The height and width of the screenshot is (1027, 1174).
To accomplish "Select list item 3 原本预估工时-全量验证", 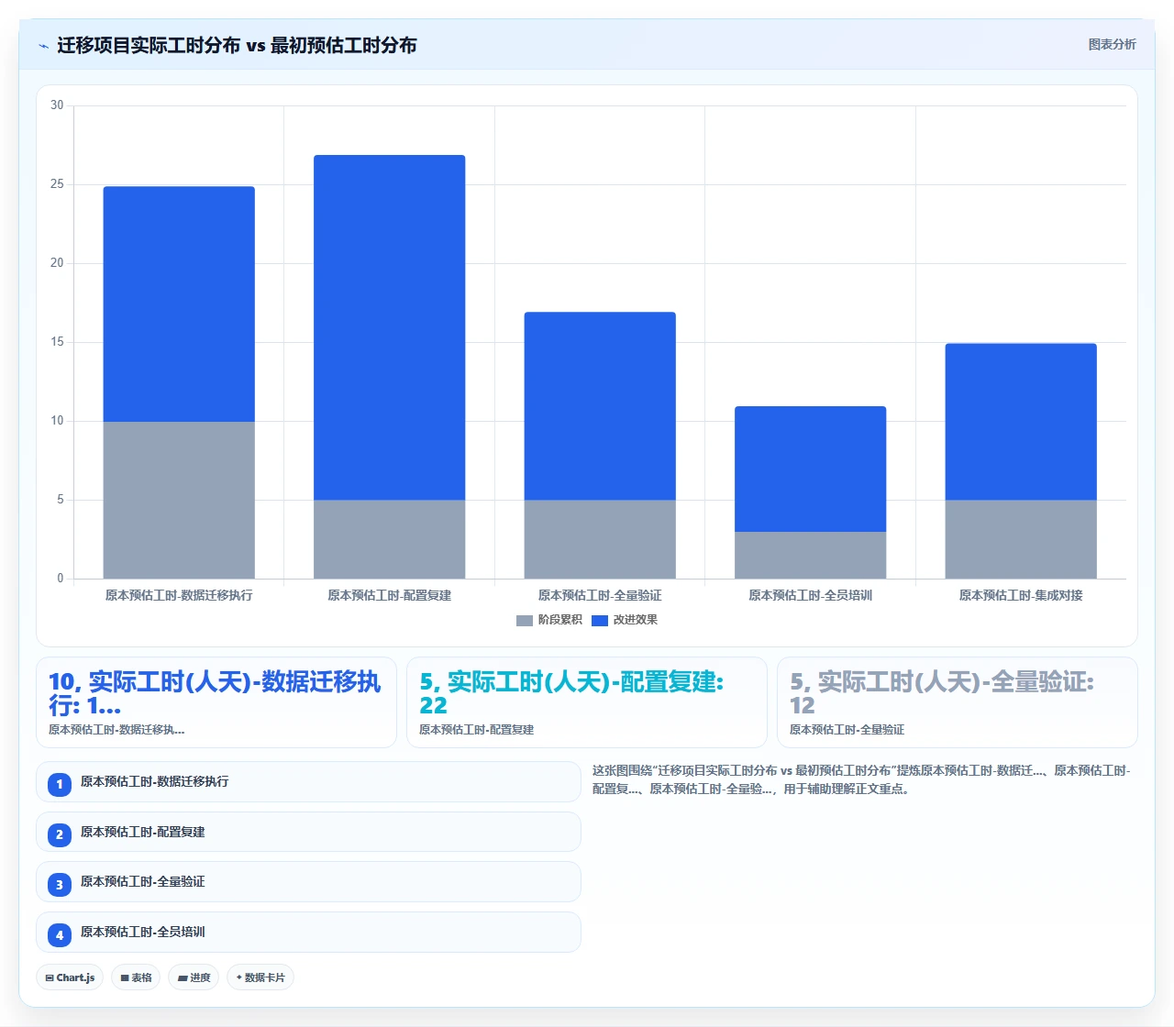I will pyautogui.click(x=308, y=882).
